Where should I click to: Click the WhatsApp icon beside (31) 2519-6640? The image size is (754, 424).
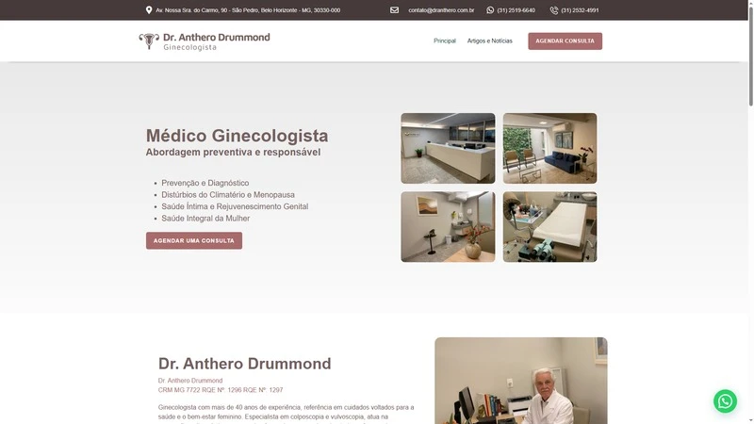pyautogui.click(x=490, y=10)
